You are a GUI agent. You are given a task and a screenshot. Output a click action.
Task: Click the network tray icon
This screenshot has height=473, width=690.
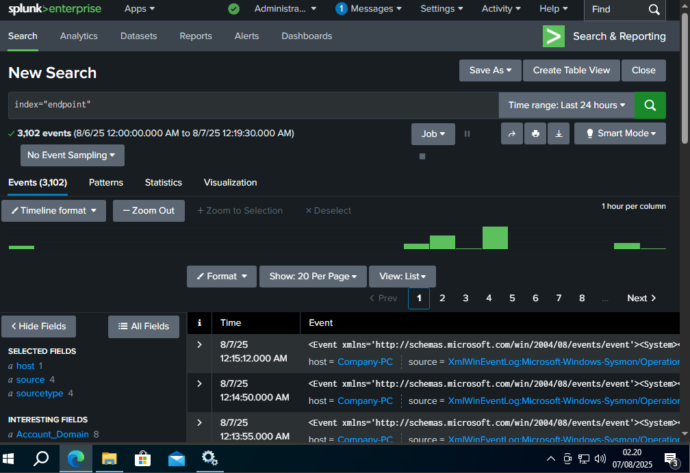point(584,459)
